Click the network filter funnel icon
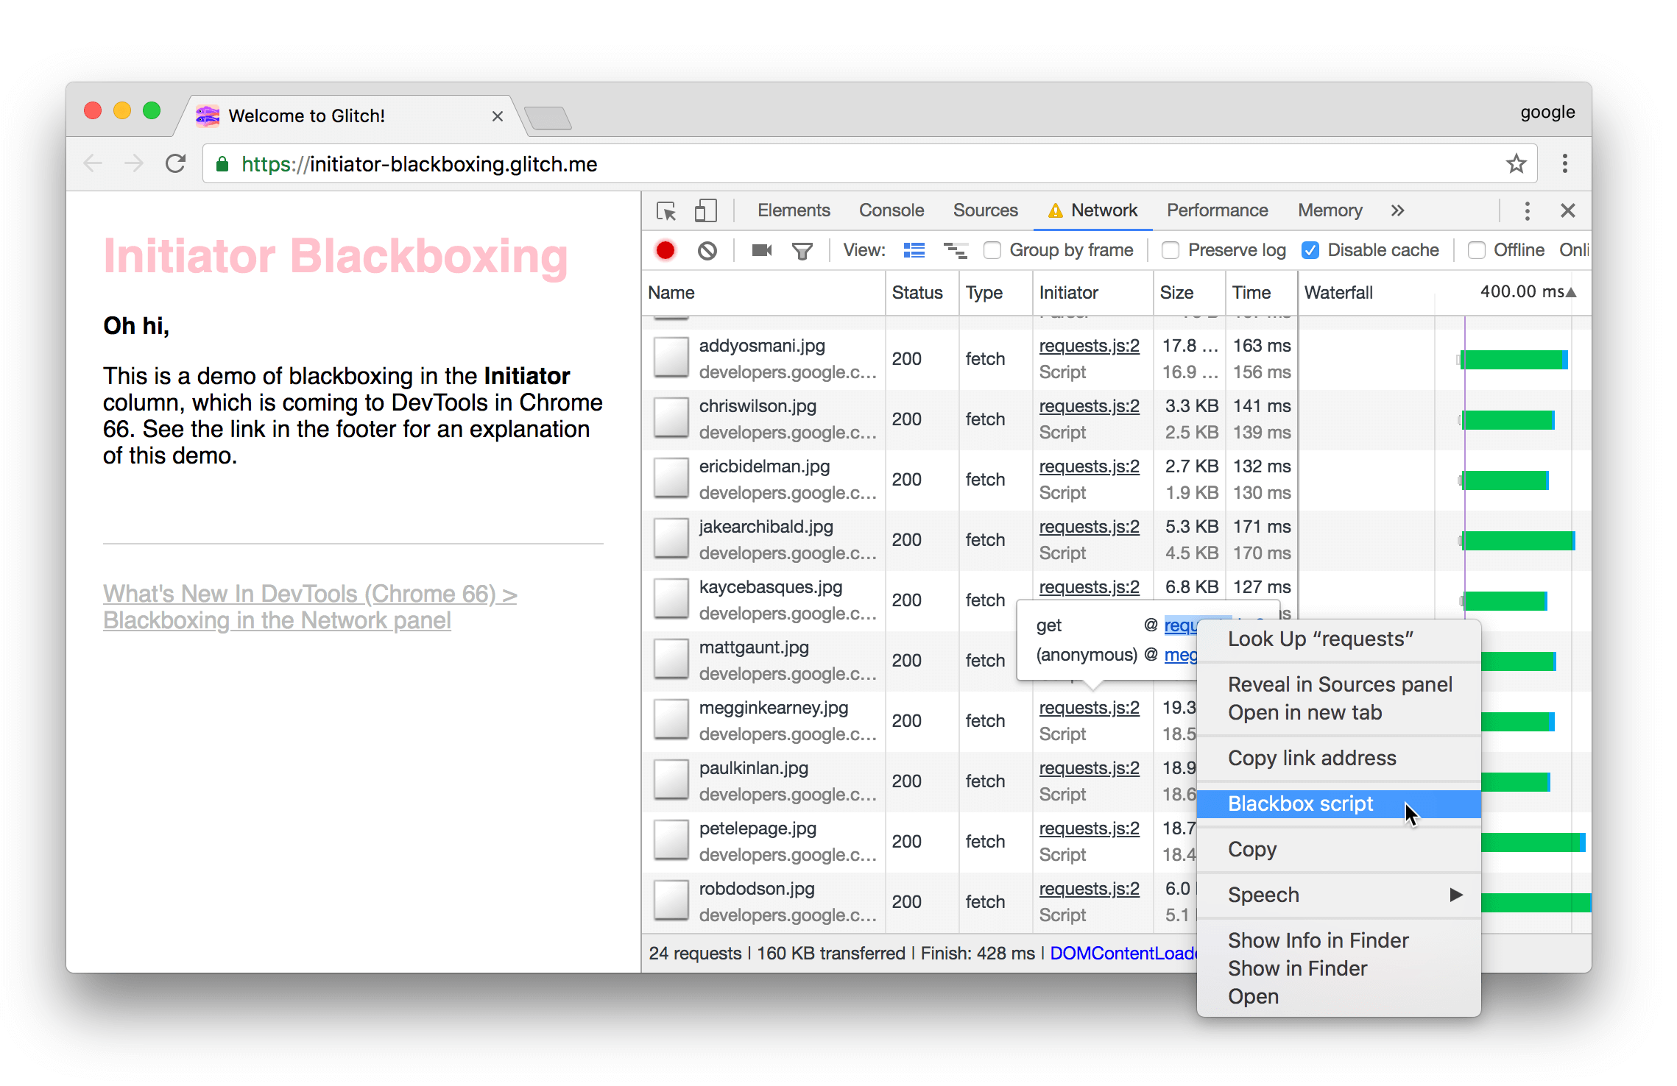Image resolution: width=1677 pixels, height=1086 pixels. 802,251
